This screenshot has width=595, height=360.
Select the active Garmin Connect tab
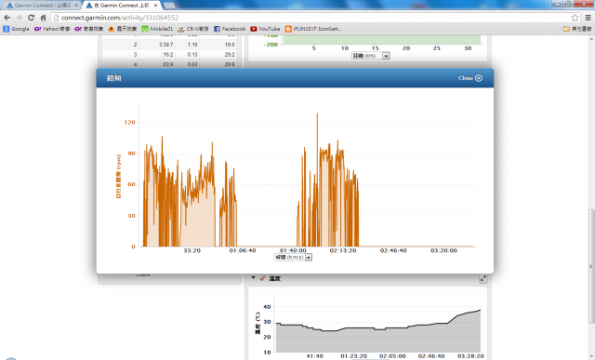pos(122,6)
